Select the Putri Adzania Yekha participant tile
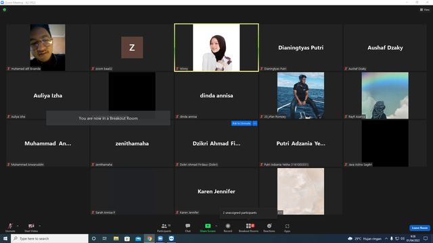433x243 pixels. pos(300,143)
